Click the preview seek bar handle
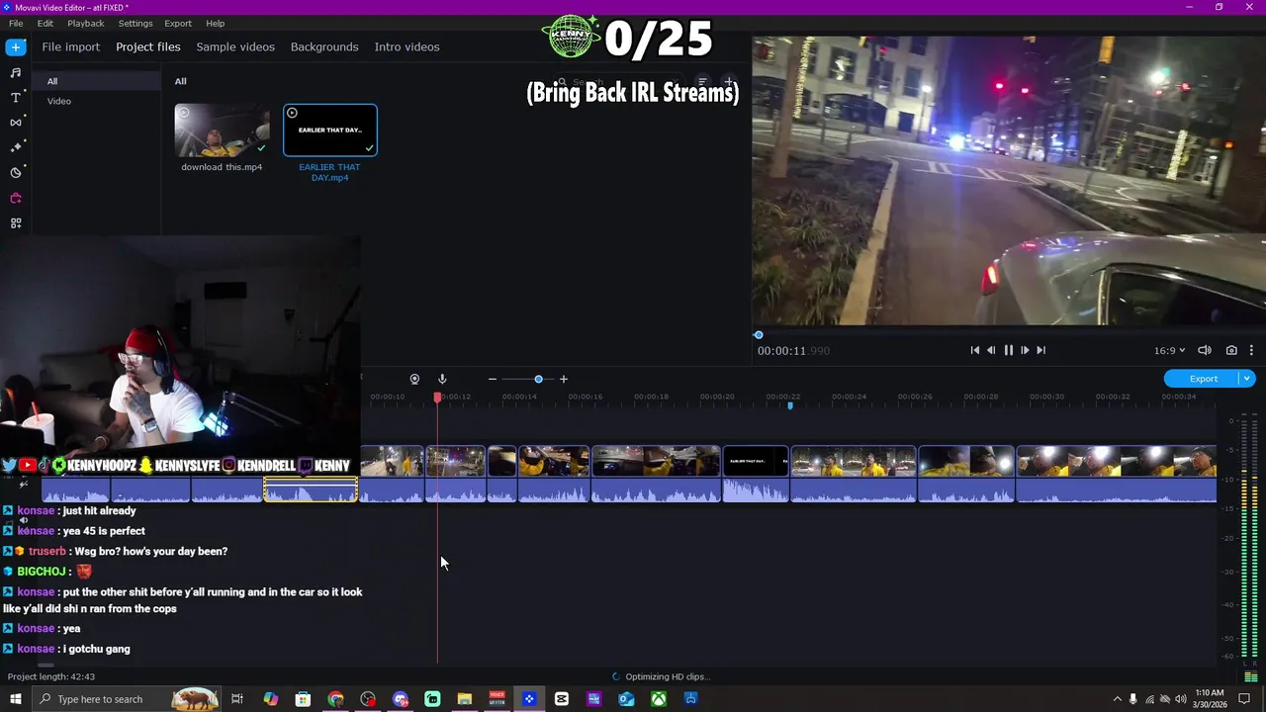 [759, 335]
